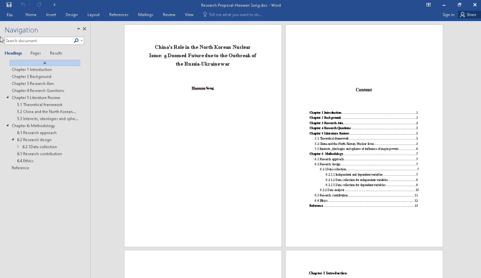This screenshot has width=481, height=278.
Task: Go to Chapter 3 Research Aim heading
Action: [x=33, y=83]
